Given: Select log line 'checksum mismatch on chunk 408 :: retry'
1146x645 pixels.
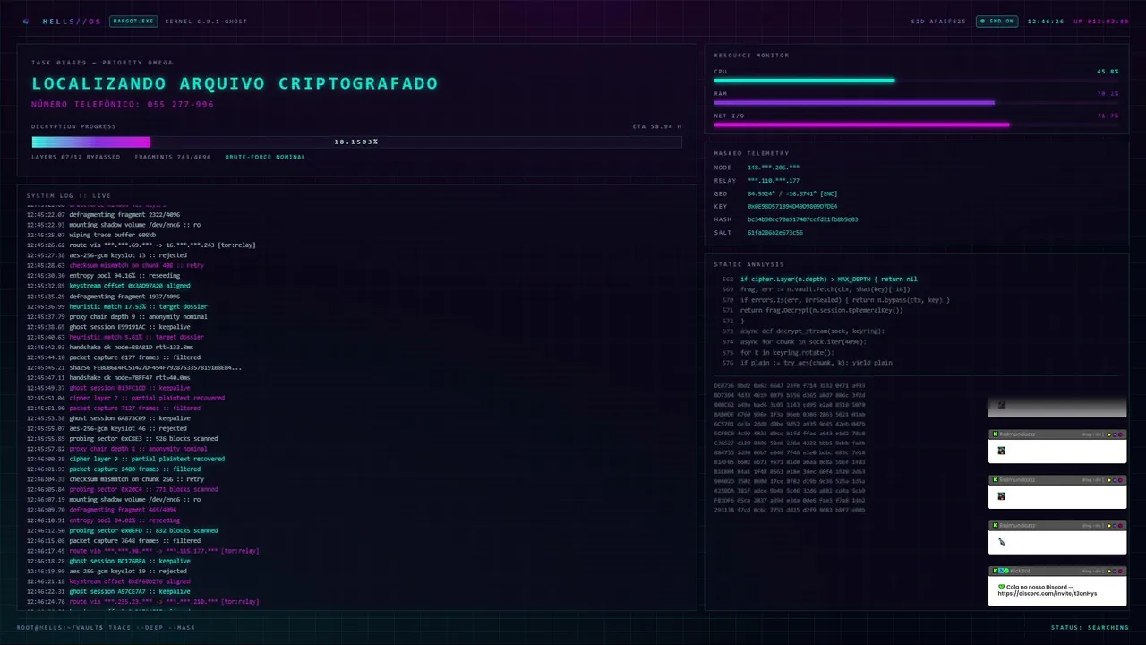Looking at the screenshot, I should tap(115, 265).
